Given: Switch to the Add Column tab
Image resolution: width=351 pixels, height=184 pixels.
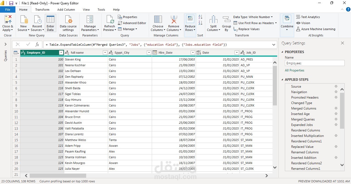Looking at the screenshot, I should [x=66, y=10].
